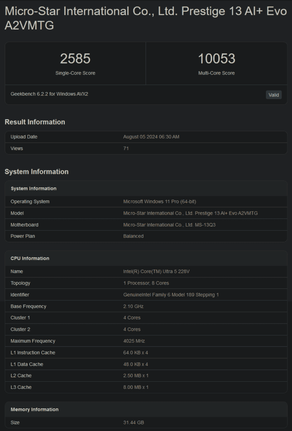Click the memory Size label
292x431 pixels.
coord(15,423)
